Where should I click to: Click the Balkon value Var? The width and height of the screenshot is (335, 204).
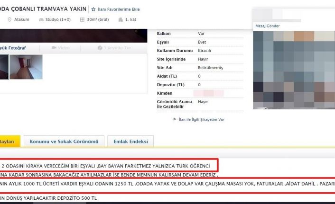[201, 34]
